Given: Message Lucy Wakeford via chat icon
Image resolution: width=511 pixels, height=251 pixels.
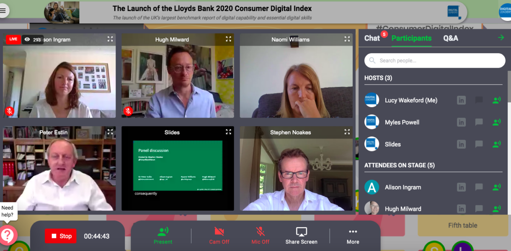Looking at the screenshot, I should coord(479,100).
